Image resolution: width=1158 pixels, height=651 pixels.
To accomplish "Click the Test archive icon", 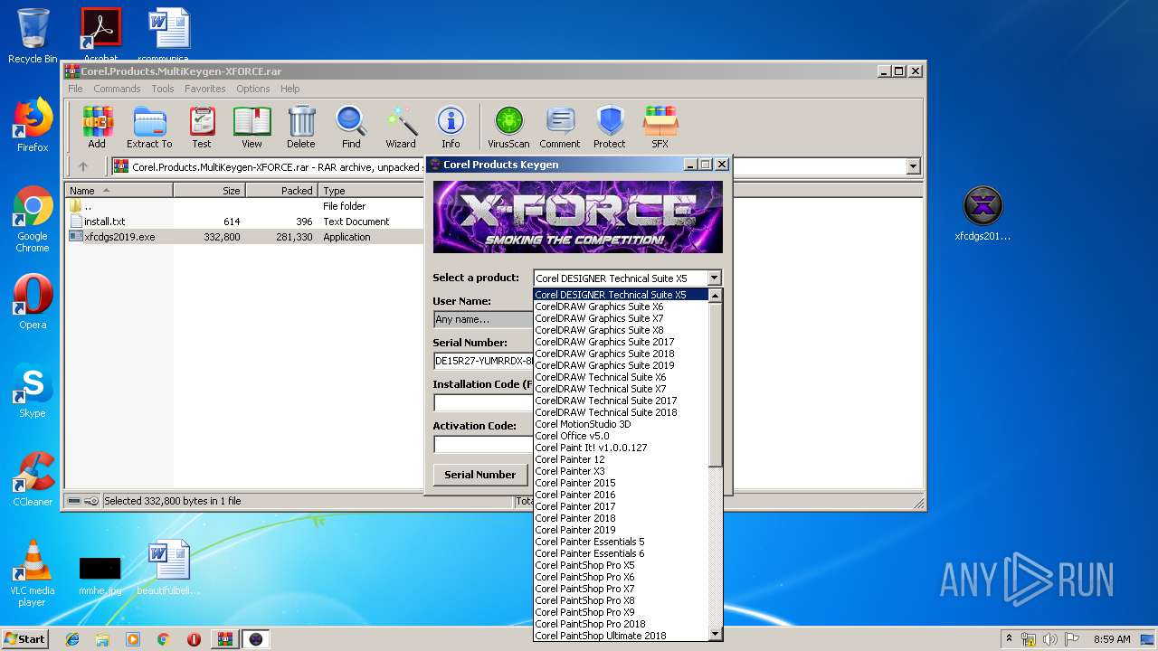I will [202, 127].
